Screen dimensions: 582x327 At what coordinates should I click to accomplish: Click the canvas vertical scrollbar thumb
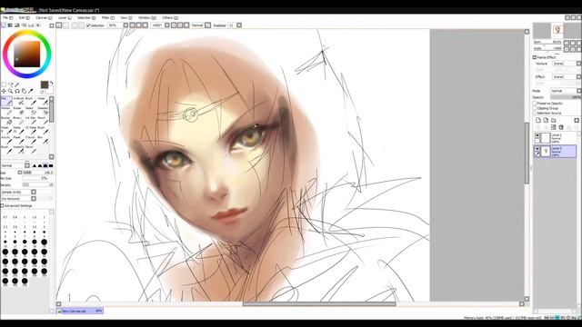(527, 153)
